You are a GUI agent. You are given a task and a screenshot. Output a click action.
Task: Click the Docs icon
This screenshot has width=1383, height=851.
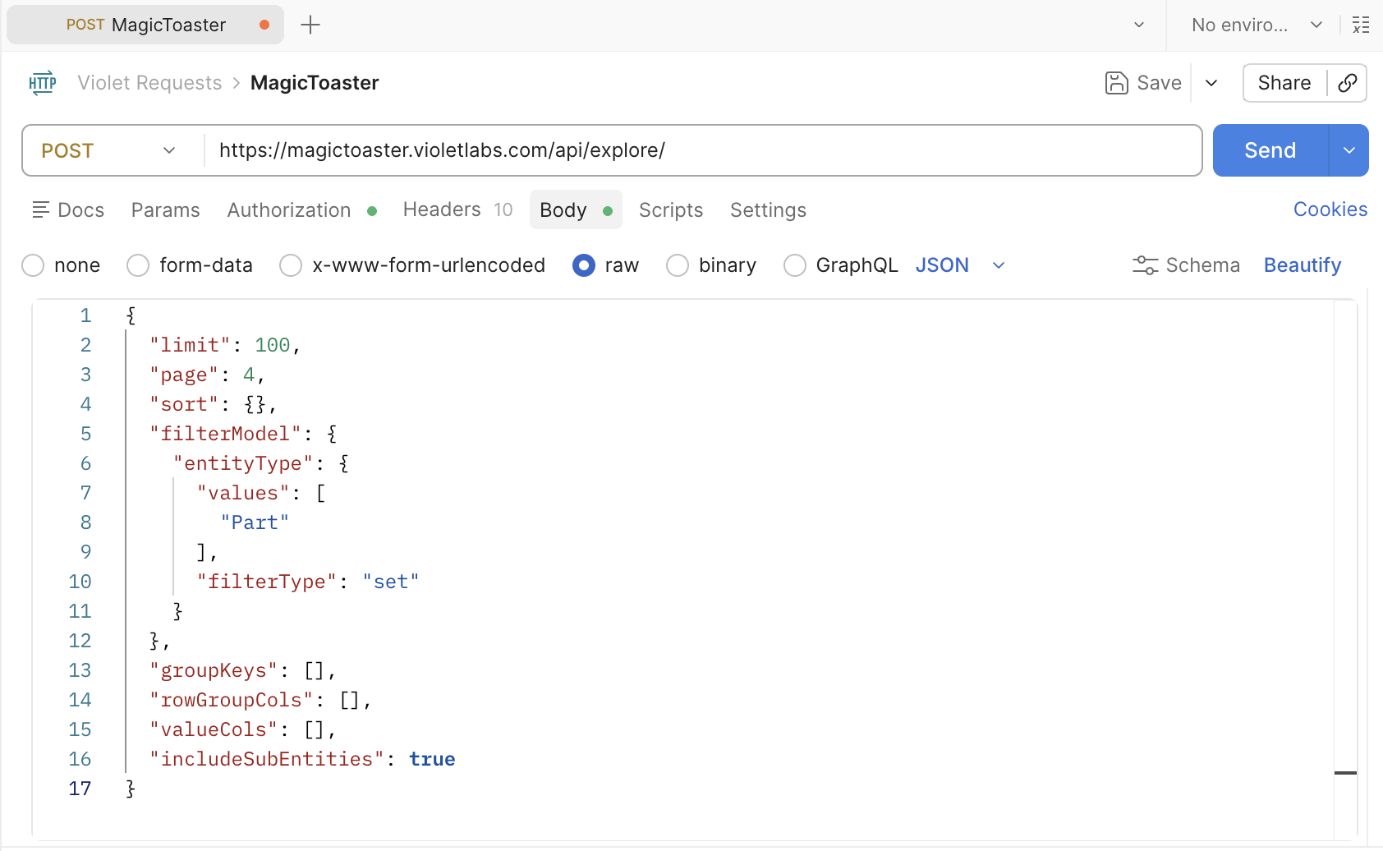click(x=41, y=210)
